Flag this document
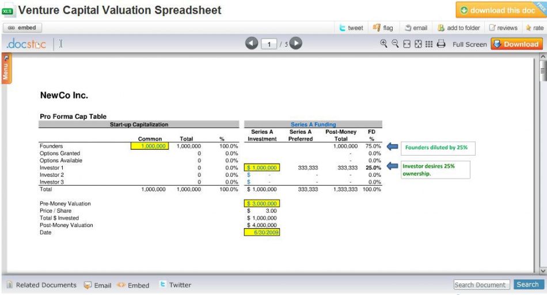Screen dimensions: 547x295 383,28
